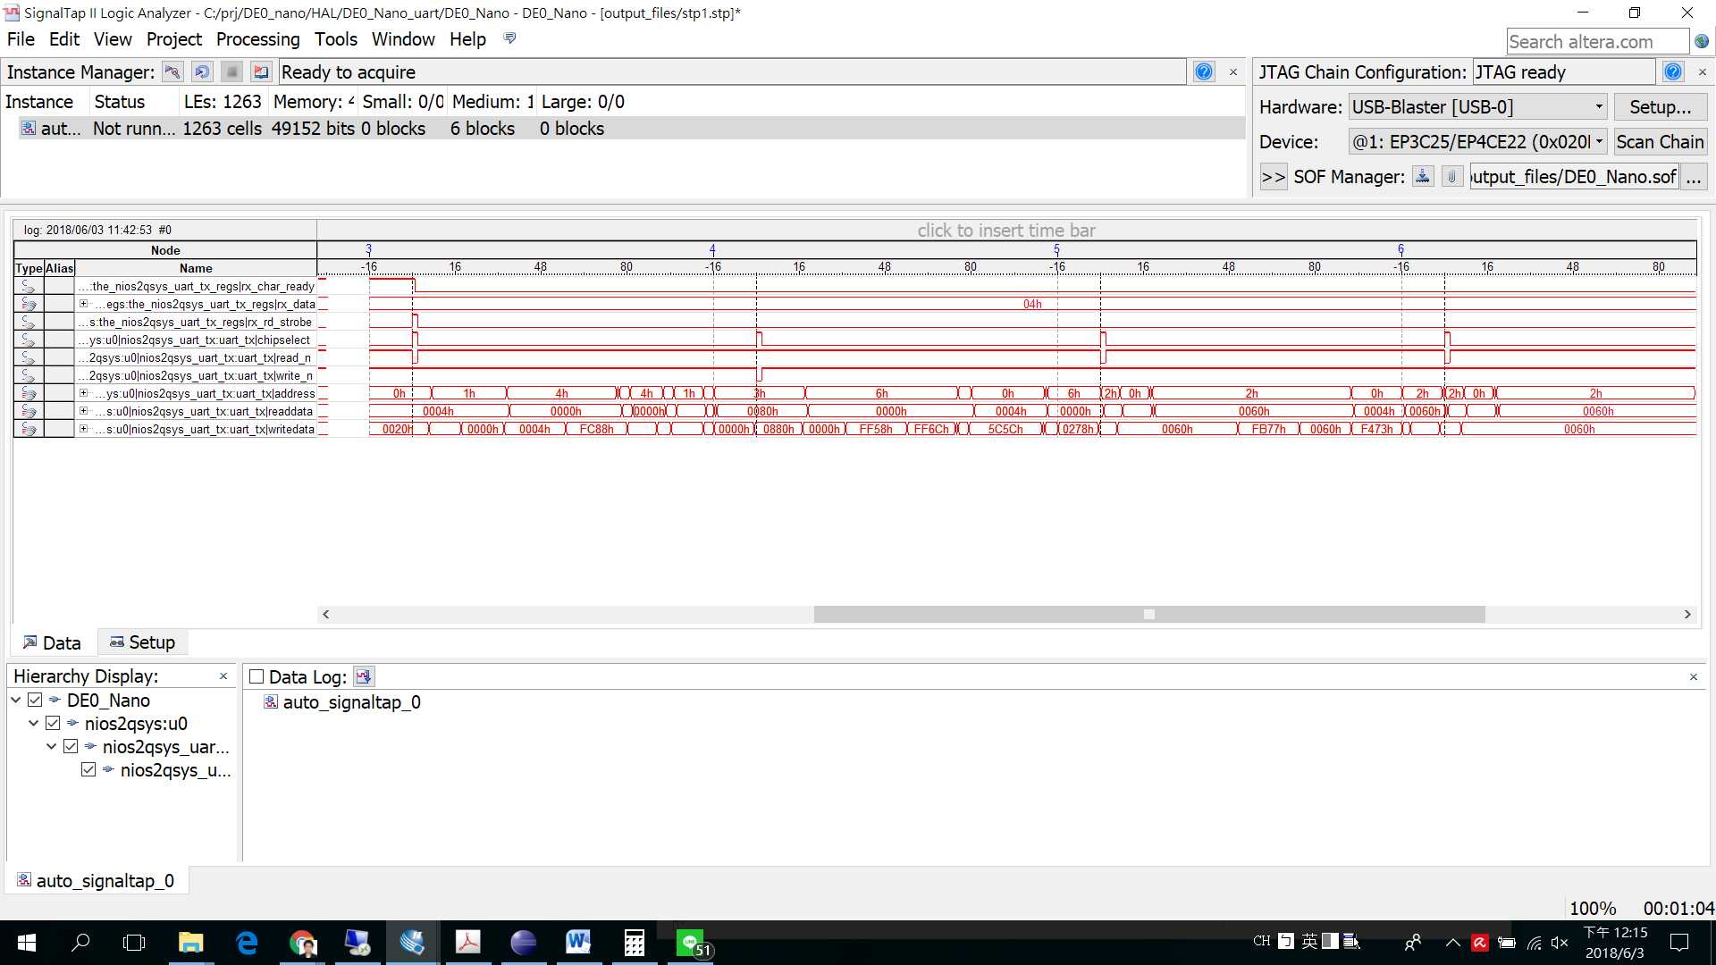Viewport: 1716px width, 965px height.
Task: Expand uart_tx writedata bus node
Action: 83,429
